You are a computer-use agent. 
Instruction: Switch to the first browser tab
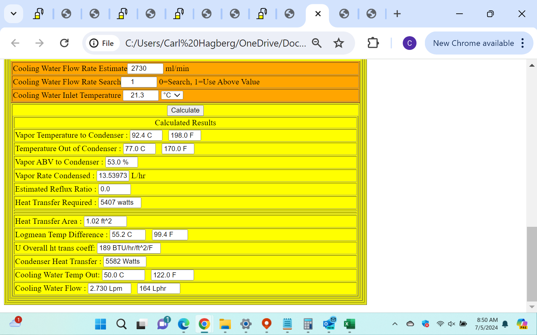pos(38,14)
